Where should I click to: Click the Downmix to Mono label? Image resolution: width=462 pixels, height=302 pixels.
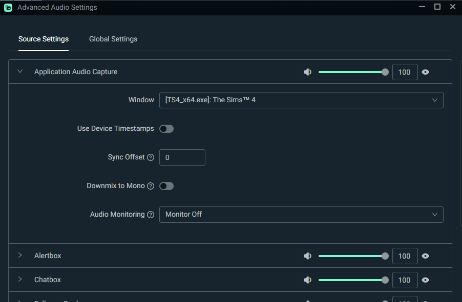[116, 186]
